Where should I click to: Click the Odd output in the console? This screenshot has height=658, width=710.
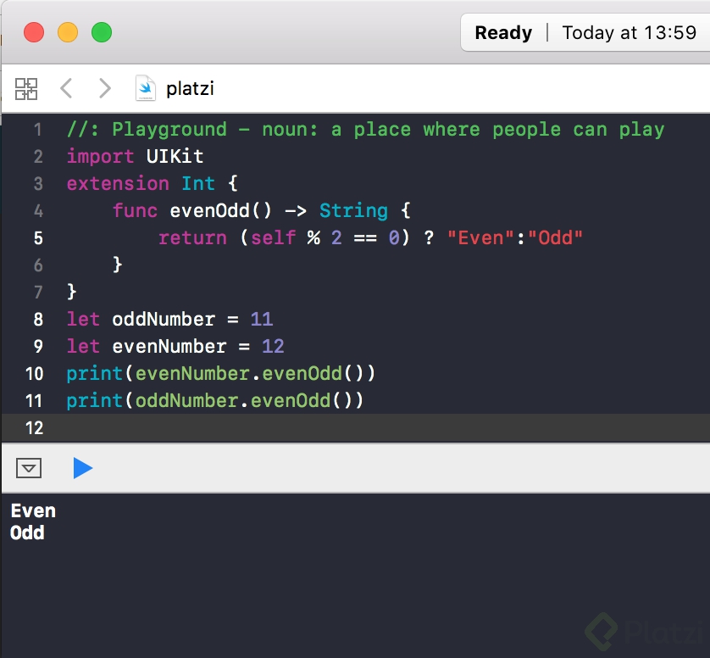[x=27, y=533]
